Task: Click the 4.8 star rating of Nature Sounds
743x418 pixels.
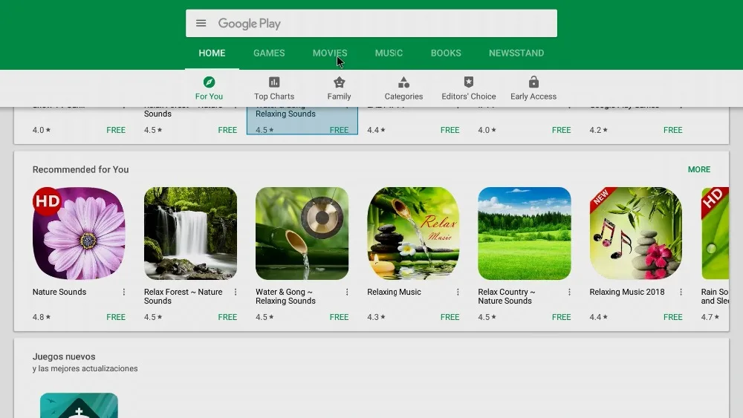Action: point(41,317)
